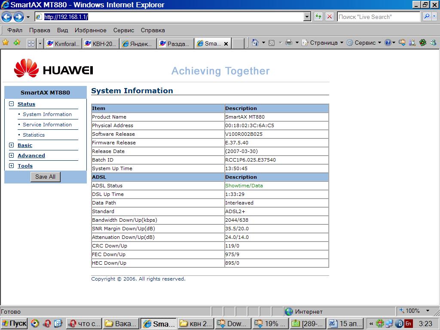Switch to the Разда... tab
Screen dimensions: 440x330
coord(176,43)
